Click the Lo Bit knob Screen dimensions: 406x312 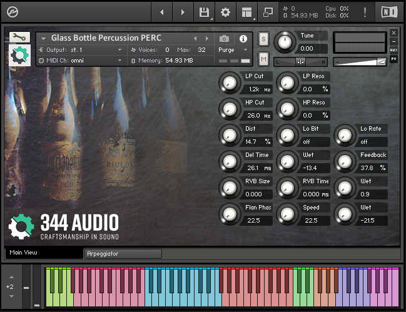point(287,135)
